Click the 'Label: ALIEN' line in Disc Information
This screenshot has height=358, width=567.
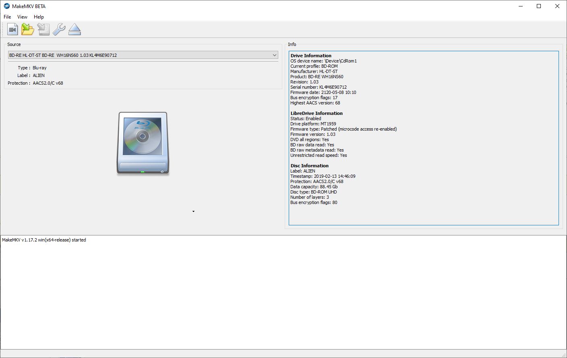point(303,171)
